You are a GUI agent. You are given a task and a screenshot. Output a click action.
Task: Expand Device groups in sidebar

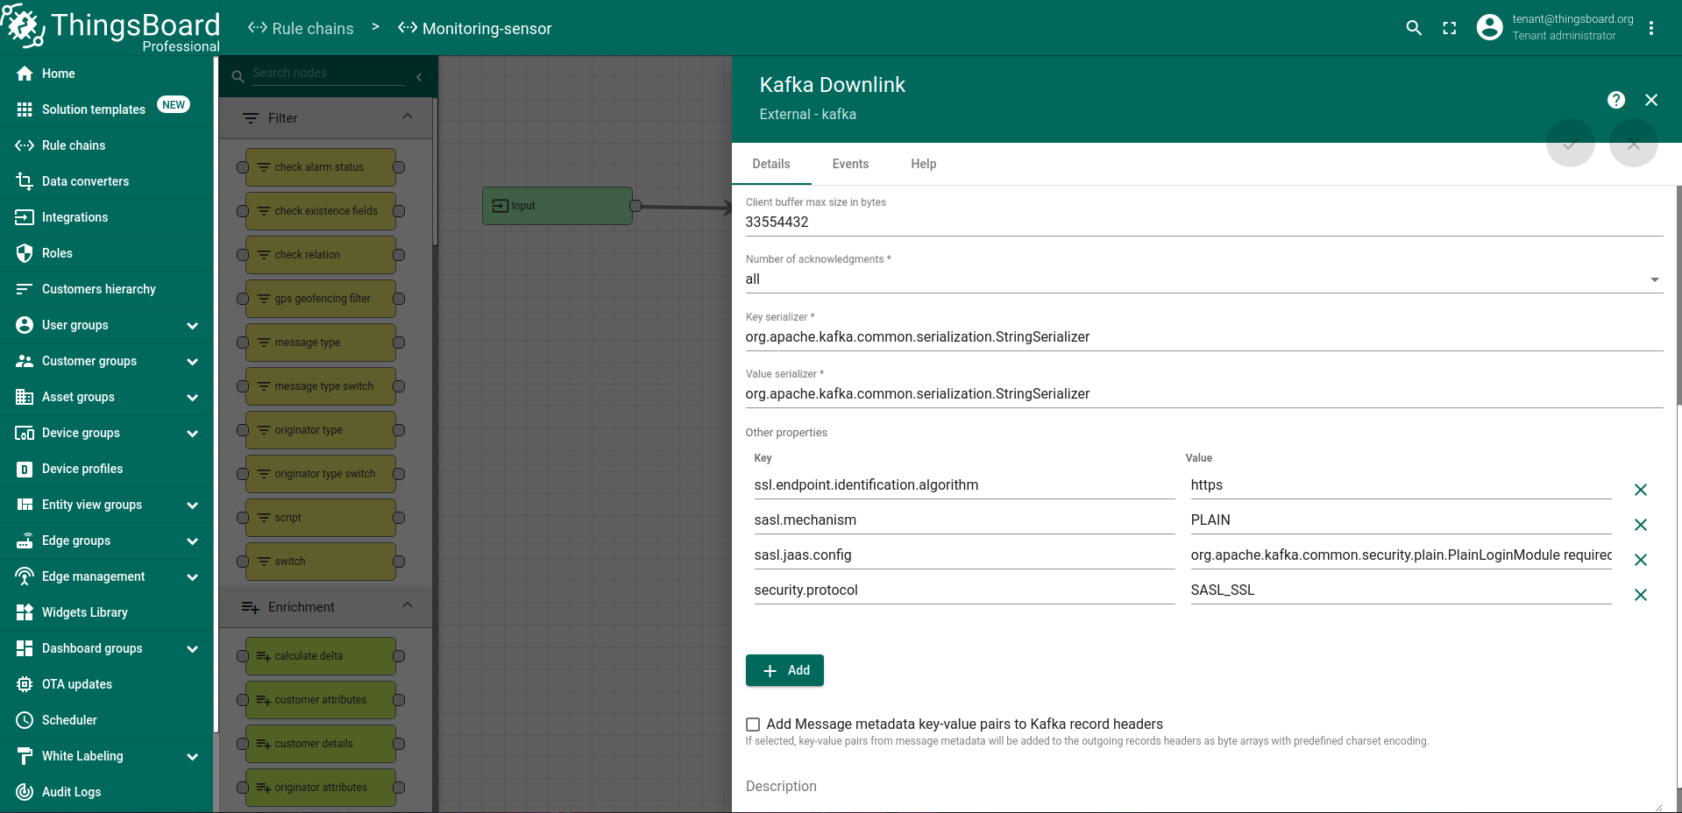click(192, 433)
